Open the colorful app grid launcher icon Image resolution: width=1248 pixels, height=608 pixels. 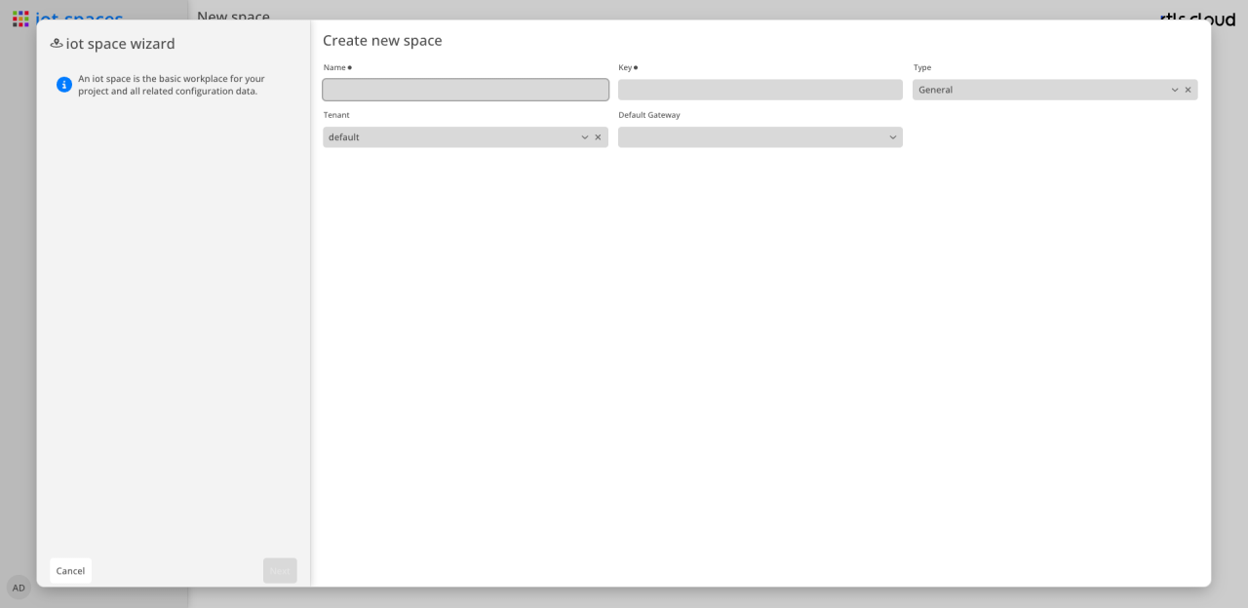click(20, 19)
